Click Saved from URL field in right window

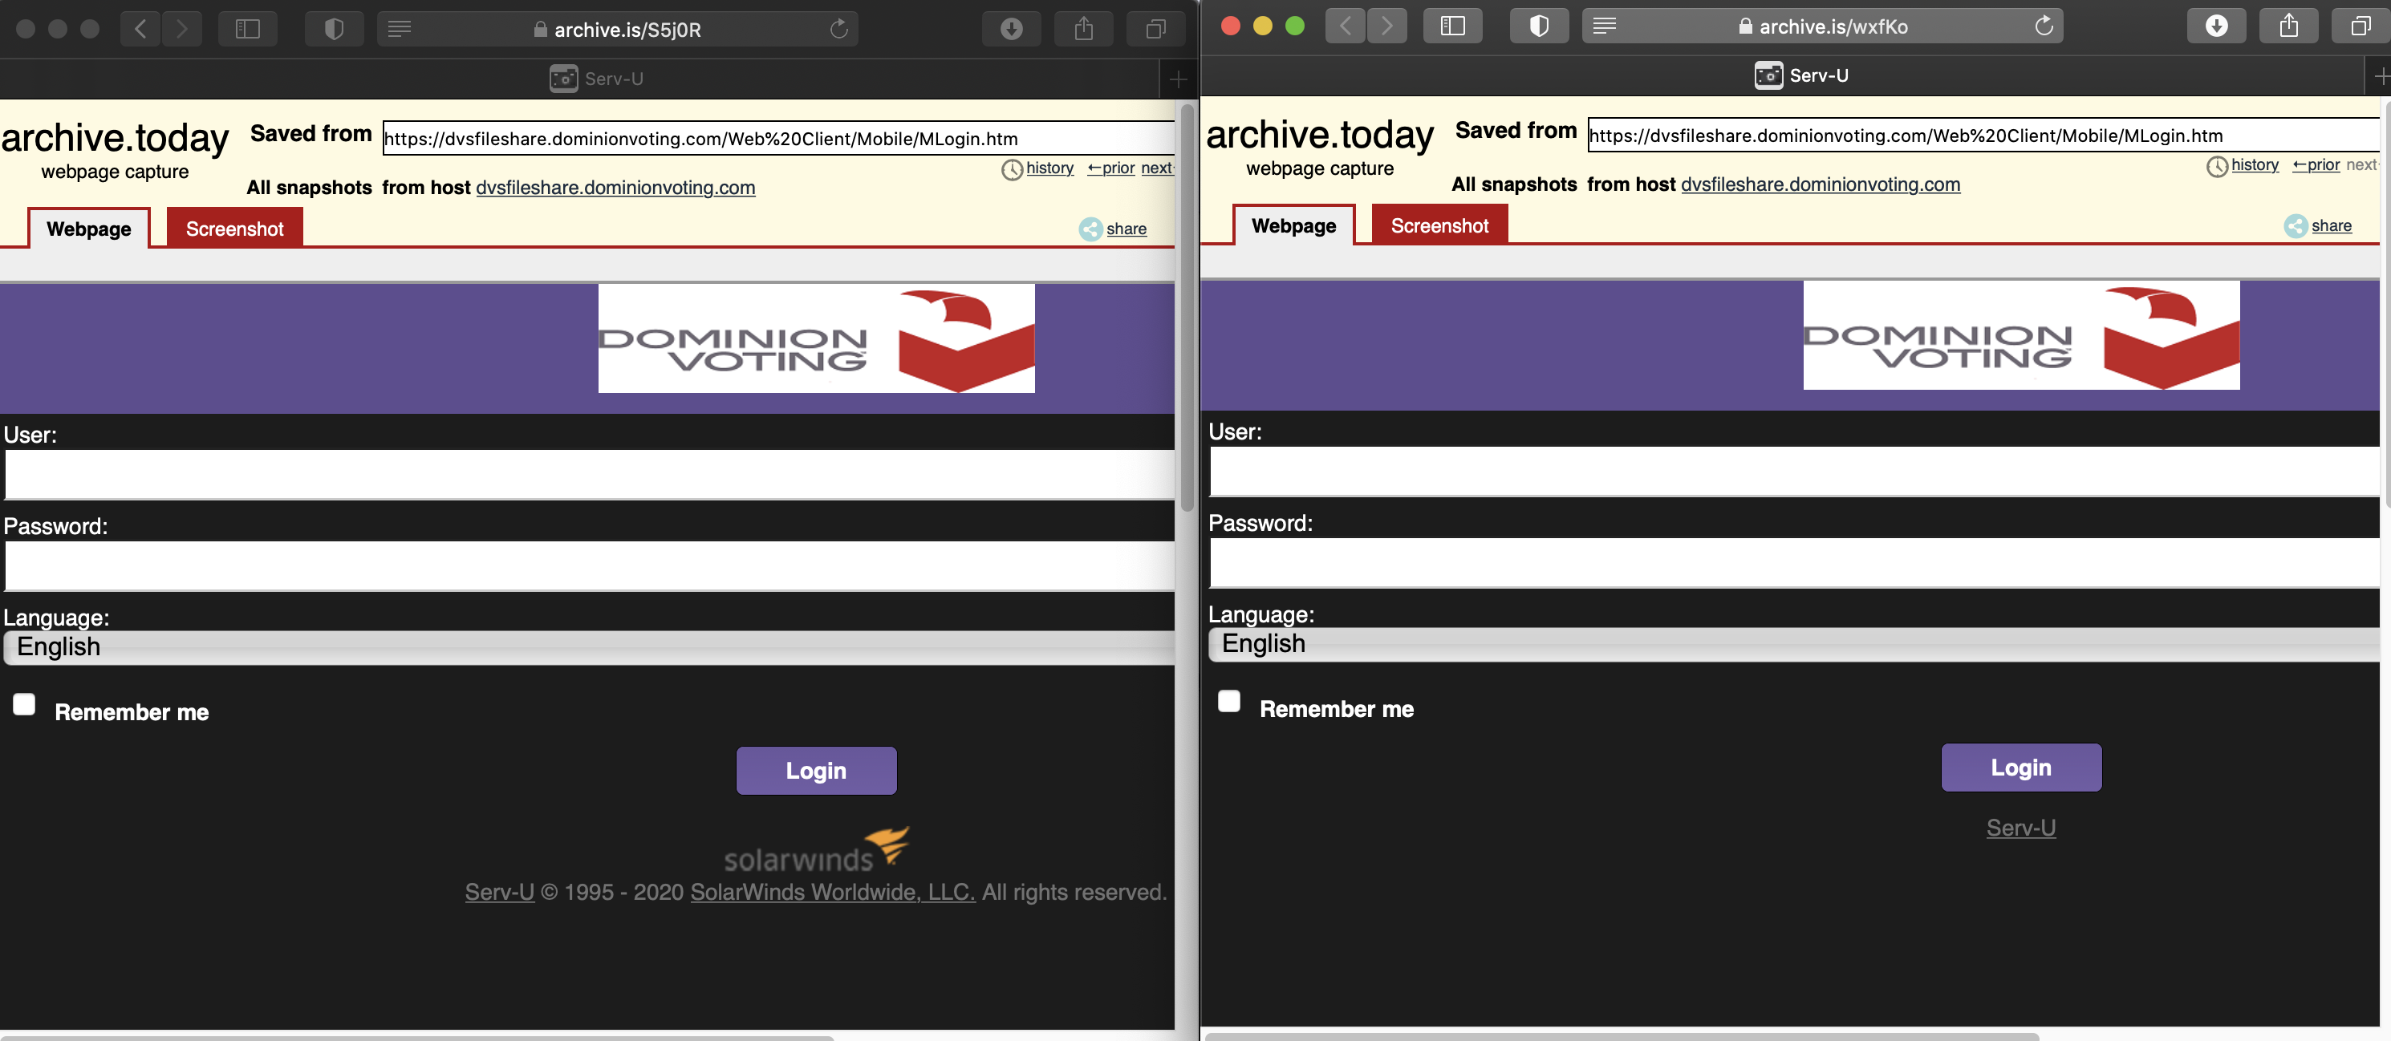[1983, 136]
